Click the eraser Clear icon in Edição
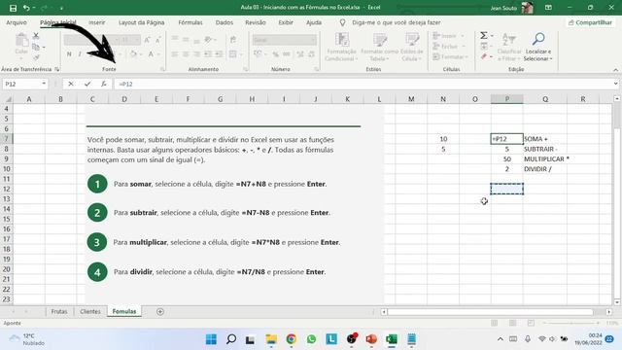The width and height of the screenshot is (622, 350). (x=484, y=57)
